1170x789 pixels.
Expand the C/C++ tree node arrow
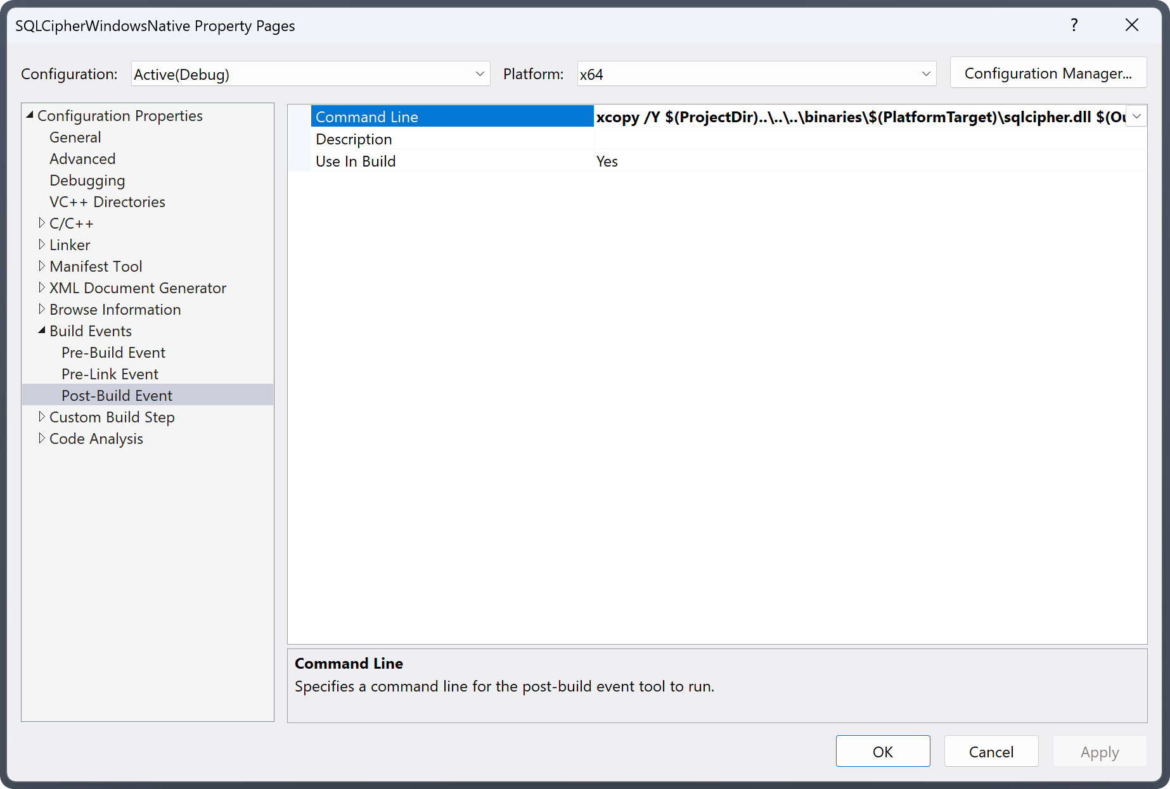tap(42, 223)
